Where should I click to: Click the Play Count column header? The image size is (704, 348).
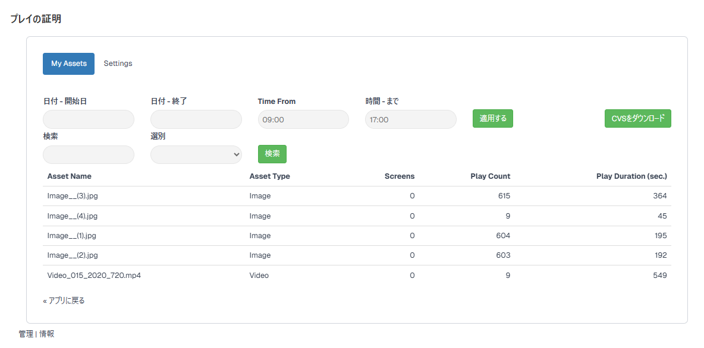(491, 176)
